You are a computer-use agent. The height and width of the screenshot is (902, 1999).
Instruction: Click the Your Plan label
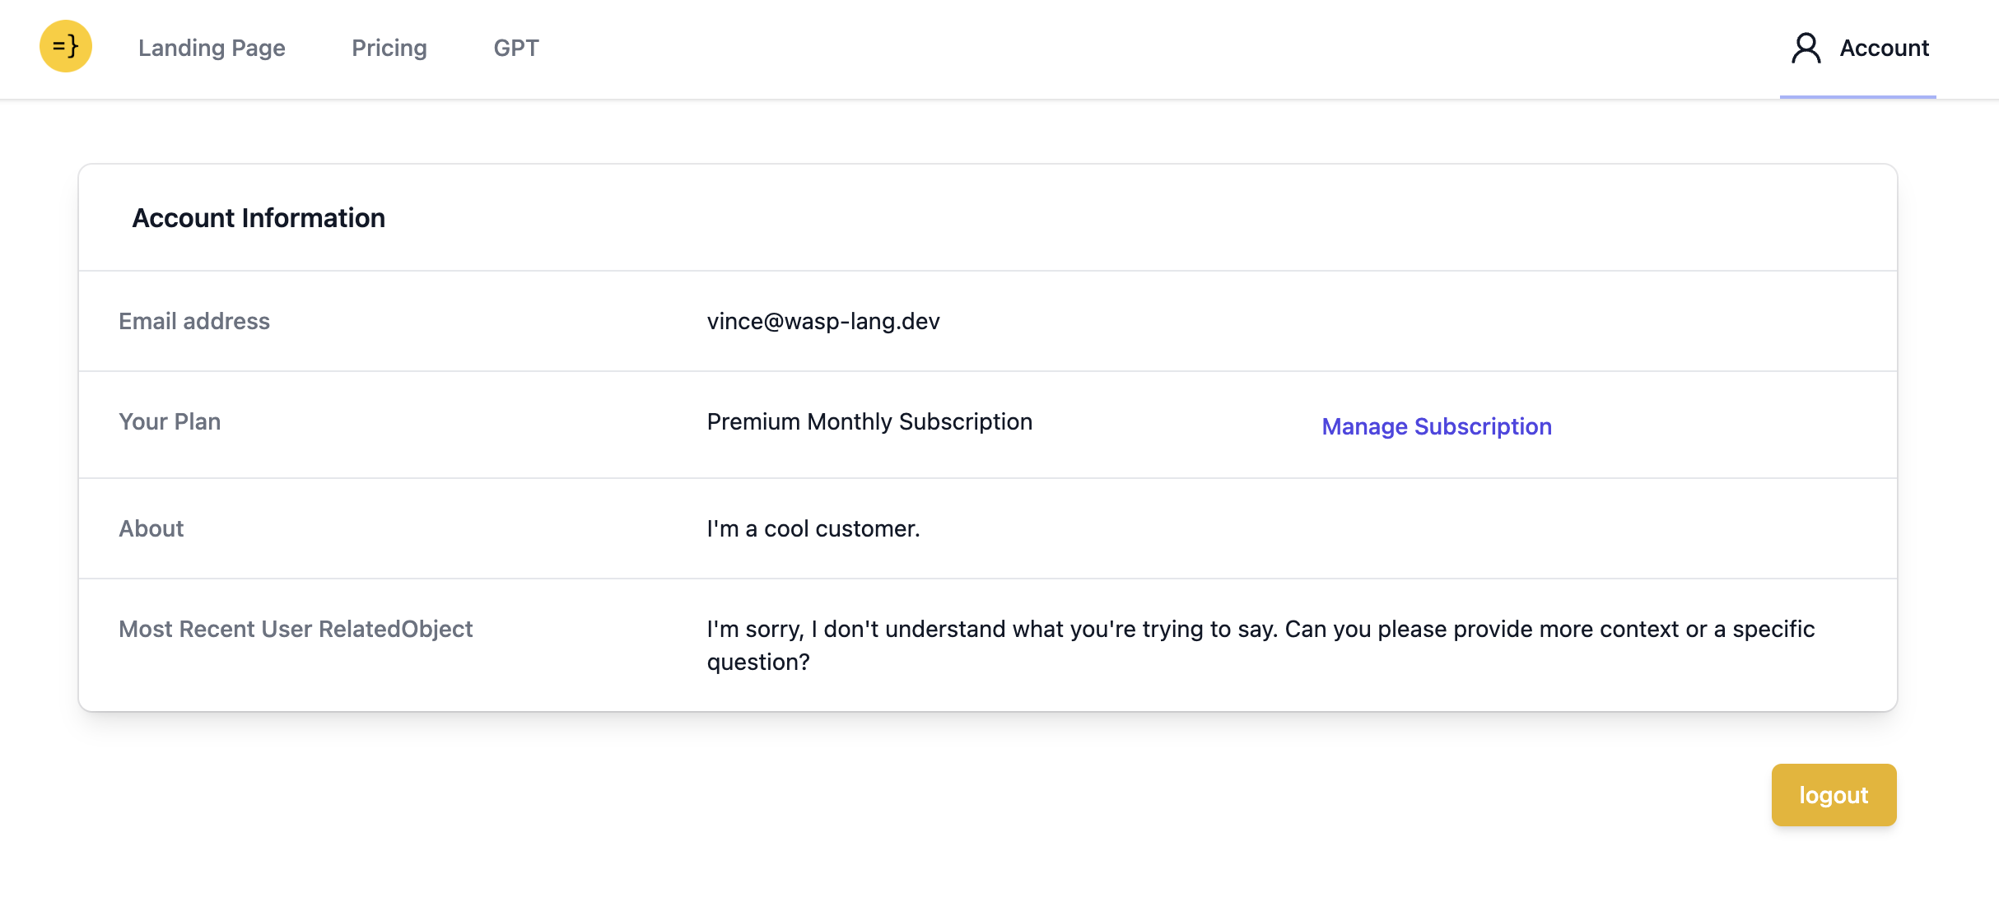(170, 421)
